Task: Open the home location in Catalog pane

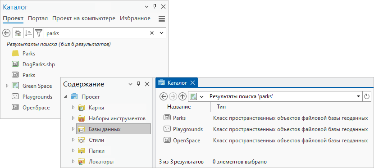Action: tap(18, 33)
